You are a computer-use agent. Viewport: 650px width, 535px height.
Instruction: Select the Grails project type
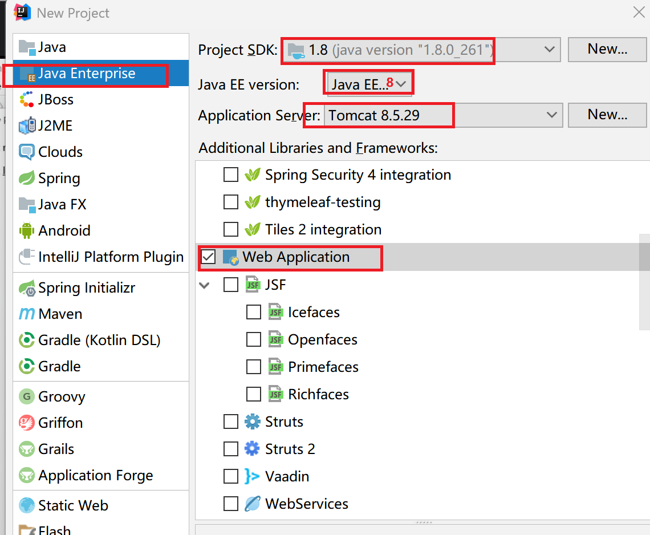pyautogui.click(x=101, y=449)
